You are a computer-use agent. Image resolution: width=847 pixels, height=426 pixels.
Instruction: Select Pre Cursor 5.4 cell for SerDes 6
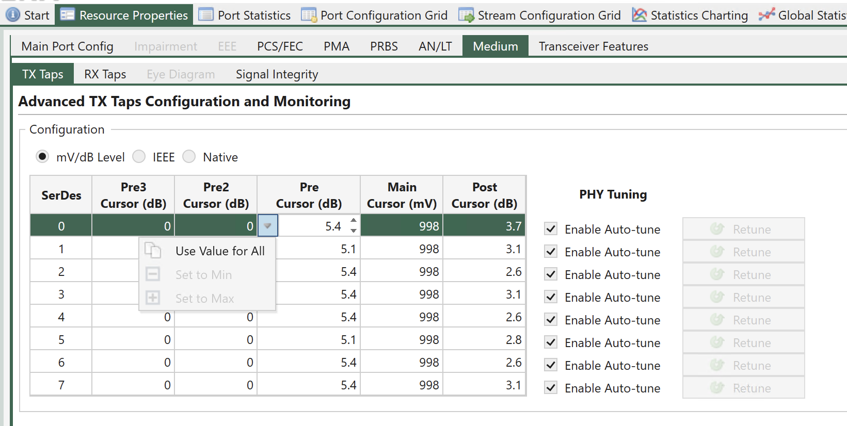point(309,362)
